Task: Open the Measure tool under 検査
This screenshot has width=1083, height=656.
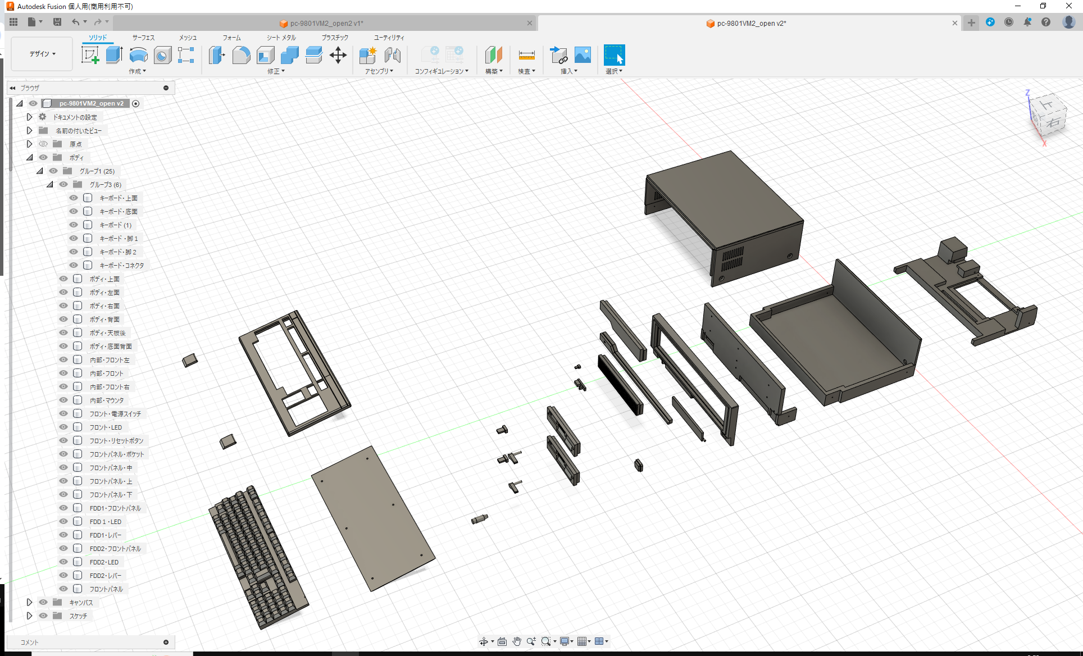Action: (x=526, y=55)
